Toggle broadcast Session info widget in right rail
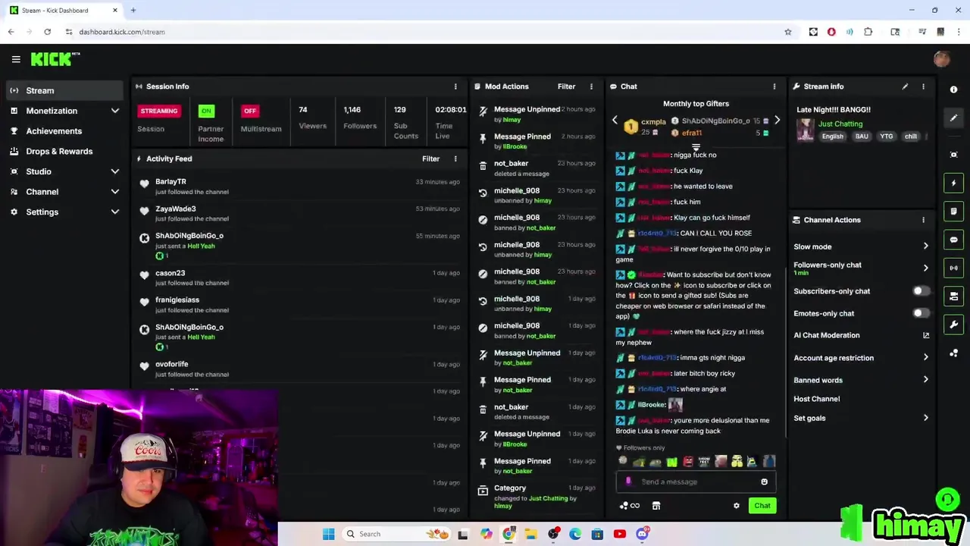The image size is (970, 546). [953, 268]
